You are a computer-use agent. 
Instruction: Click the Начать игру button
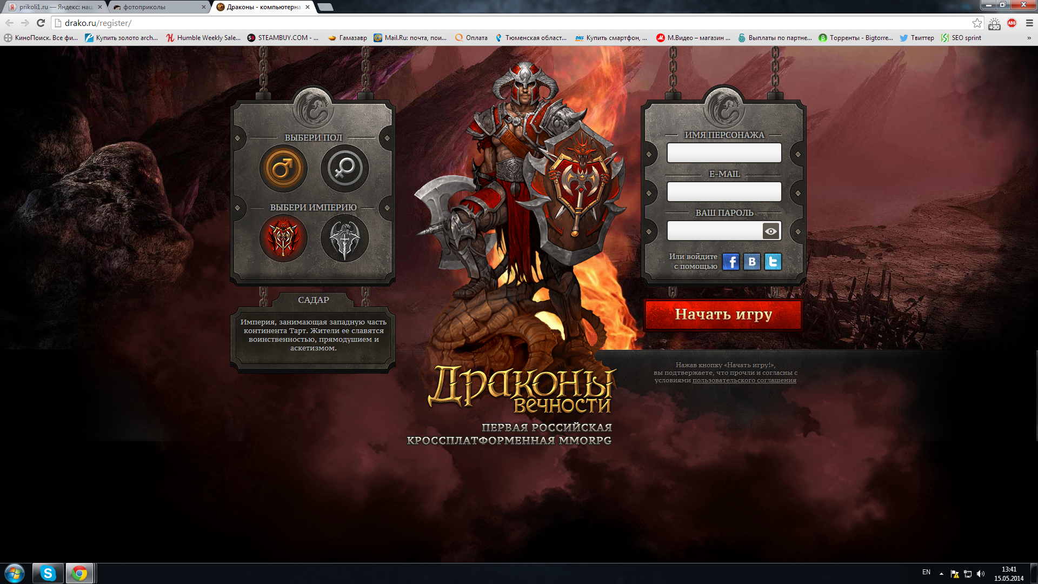[x=723, y=314]
